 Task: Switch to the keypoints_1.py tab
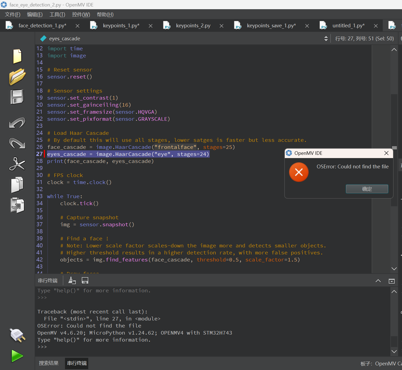click(x=121, y=25)
